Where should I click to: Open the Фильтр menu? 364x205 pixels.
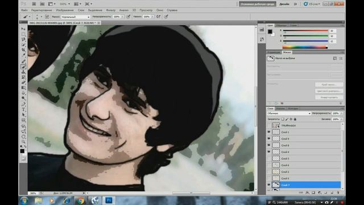(110, 10)
